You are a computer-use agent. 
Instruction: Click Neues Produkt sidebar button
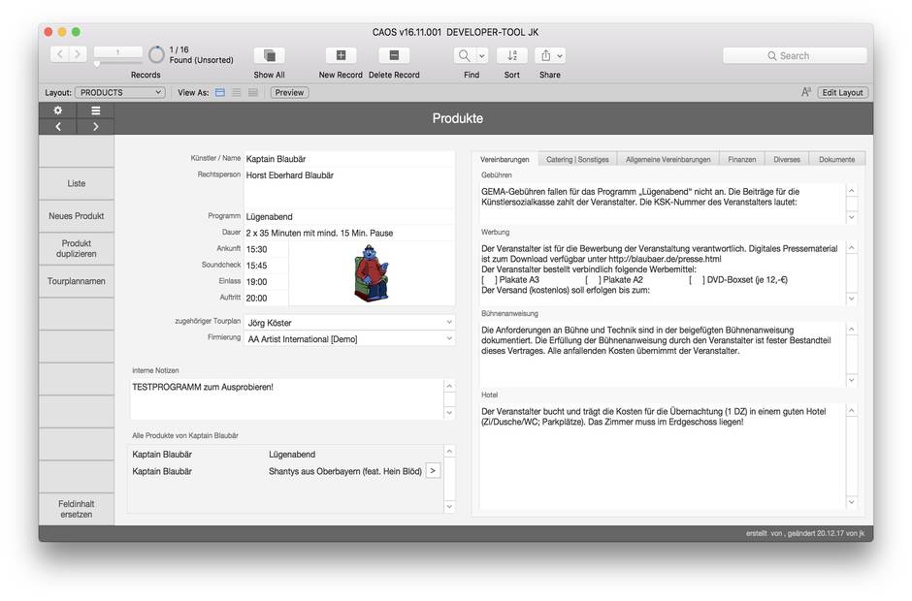[77, 215]
